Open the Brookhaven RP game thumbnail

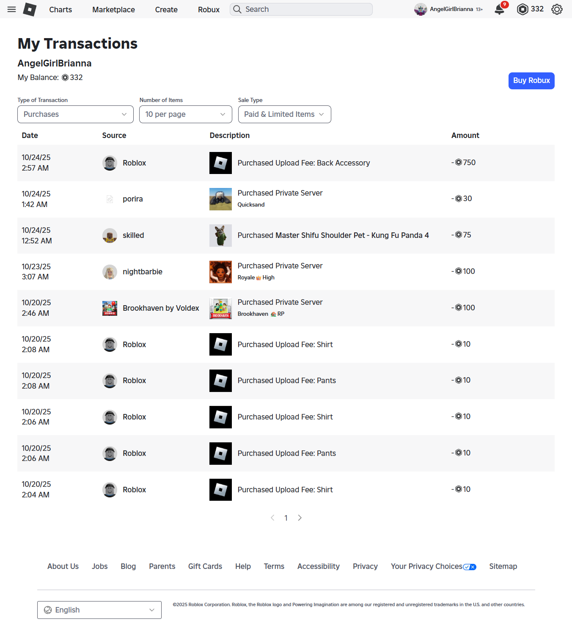click(220, 308)
